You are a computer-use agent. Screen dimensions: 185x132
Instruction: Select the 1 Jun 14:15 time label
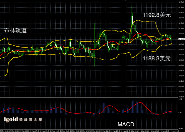click(175, 131)
